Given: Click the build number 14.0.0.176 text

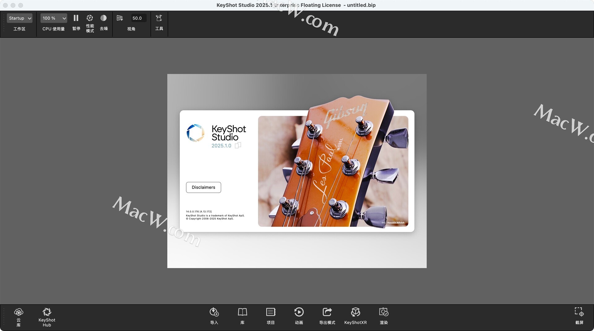Looking at the screenshot, I should point(199,212).
